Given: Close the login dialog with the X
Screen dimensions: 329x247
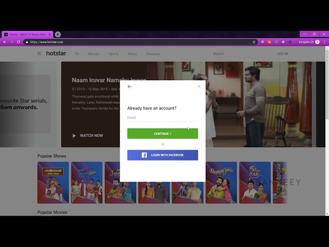Looking at the screenshot, I should pos(199,86).
